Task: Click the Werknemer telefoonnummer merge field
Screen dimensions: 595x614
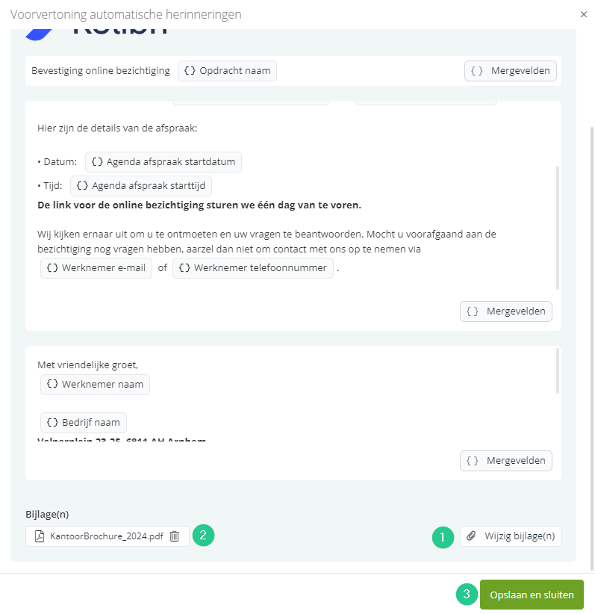Action: [253, 268]
